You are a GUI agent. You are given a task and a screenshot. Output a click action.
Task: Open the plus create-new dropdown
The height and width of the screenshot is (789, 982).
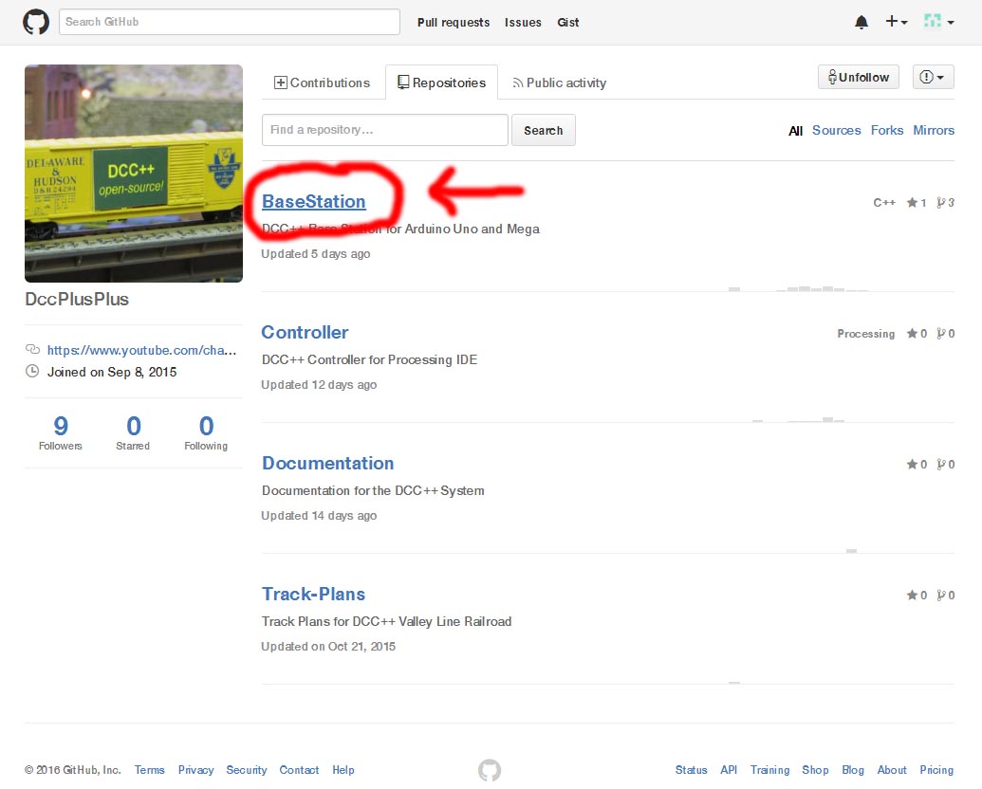point(897,22)
